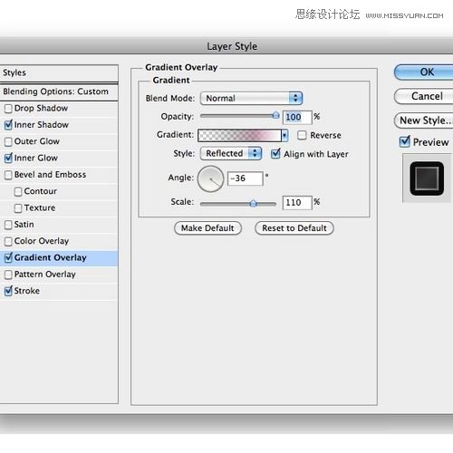The height and width of the screenshot is (453, 453).
Task: Click the Angle dial control
Action: tap(210, 178)
